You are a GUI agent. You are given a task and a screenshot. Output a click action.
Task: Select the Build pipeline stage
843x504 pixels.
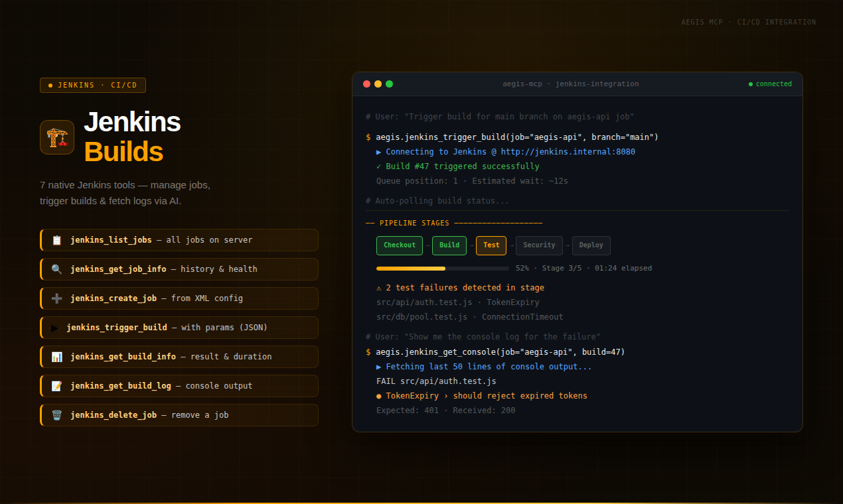(x=449, y=245)
